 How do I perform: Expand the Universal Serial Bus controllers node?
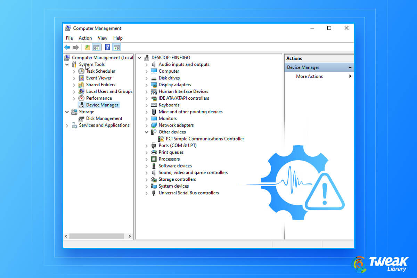tap(147, 193)
